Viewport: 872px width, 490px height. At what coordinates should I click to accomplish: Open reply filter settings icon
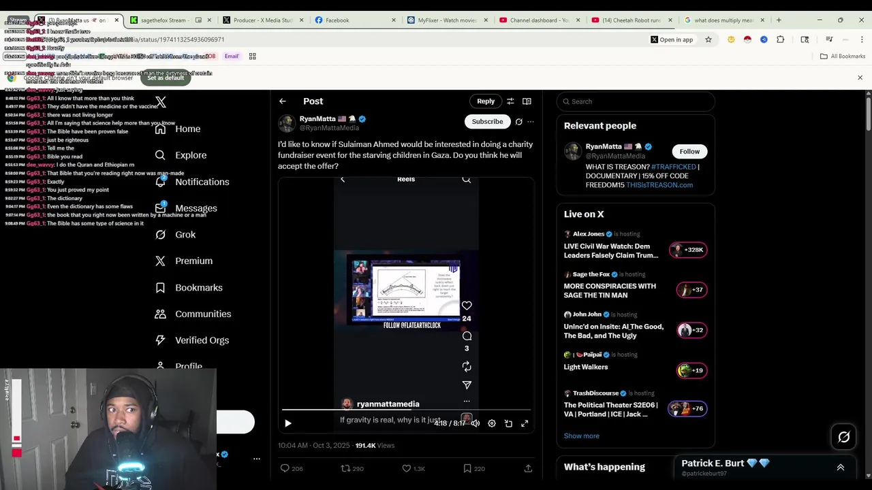pyautogui.click(x=510, y=101)
